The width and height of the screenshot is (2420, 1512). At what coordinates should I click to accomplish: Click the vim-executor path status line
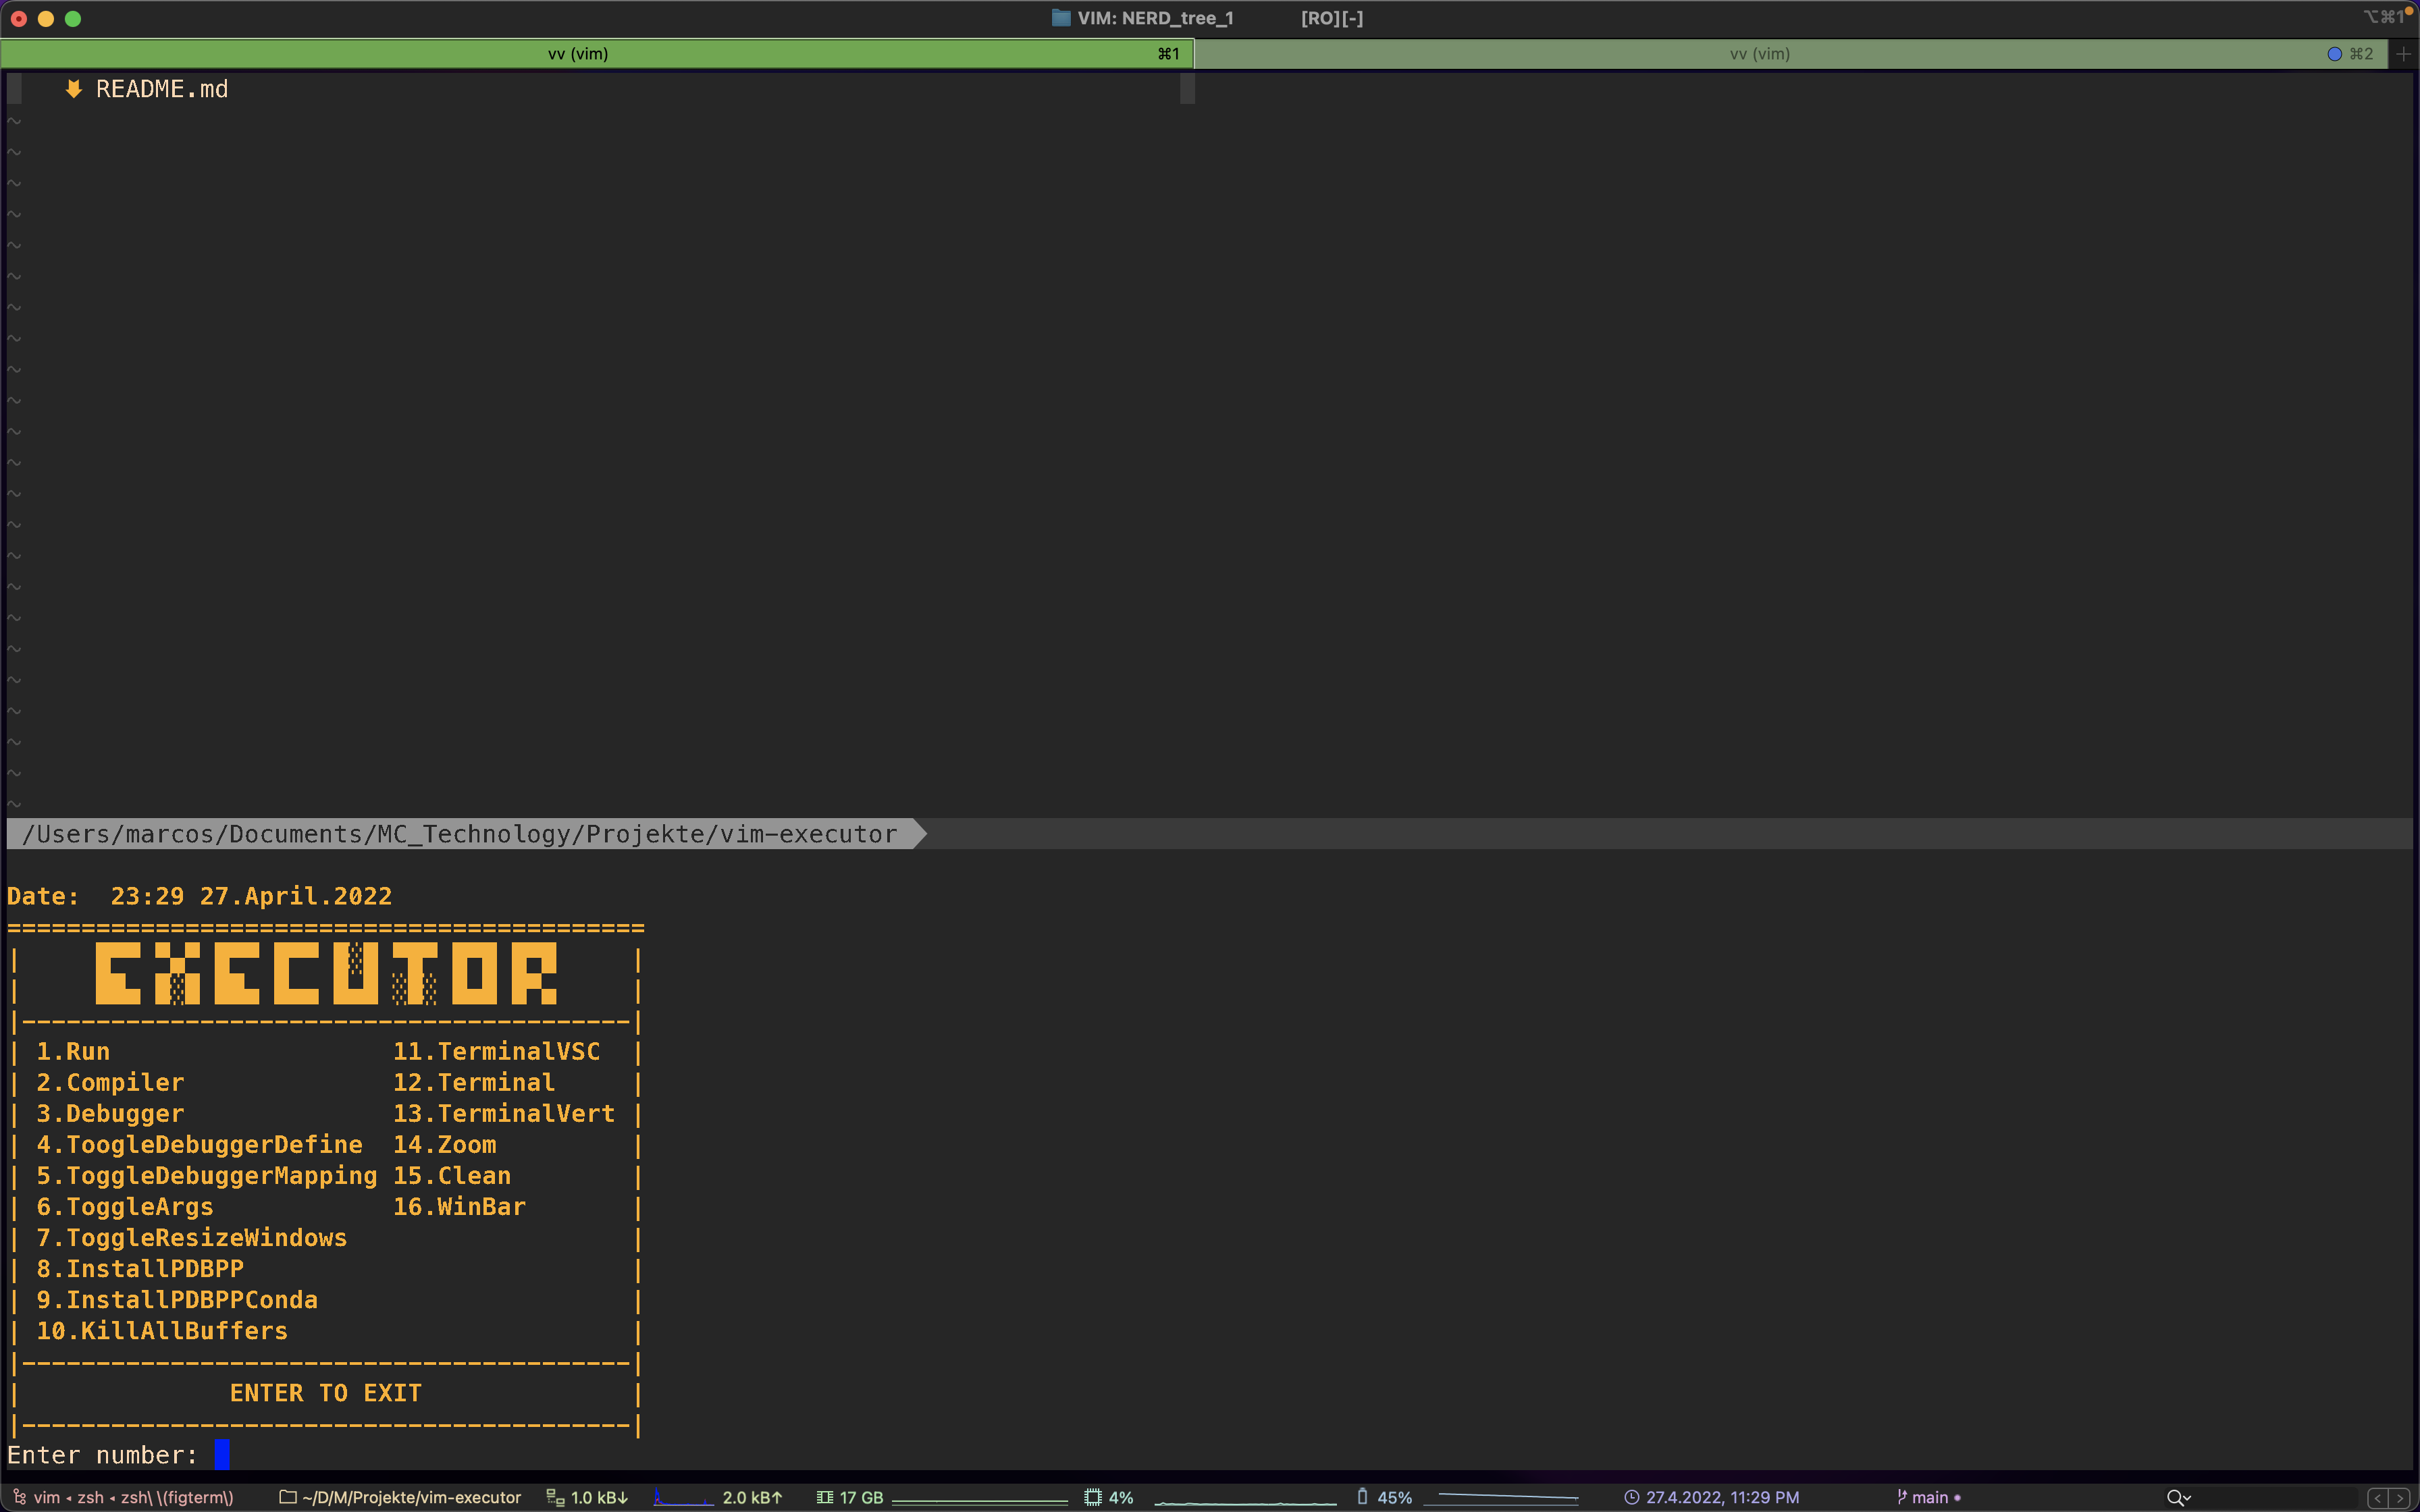click(460, 834)
